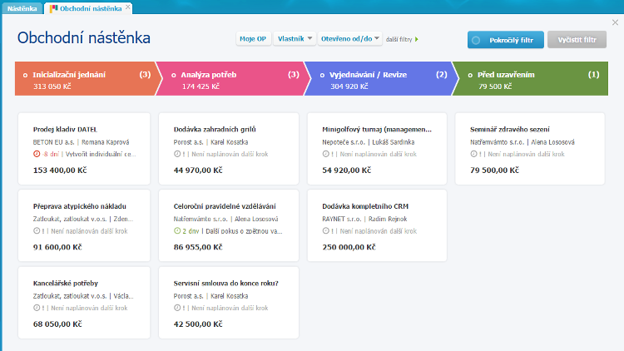Toggle the circle in Vyjednávání / Revize header
The image size is (624, 351).
[322, 75]
